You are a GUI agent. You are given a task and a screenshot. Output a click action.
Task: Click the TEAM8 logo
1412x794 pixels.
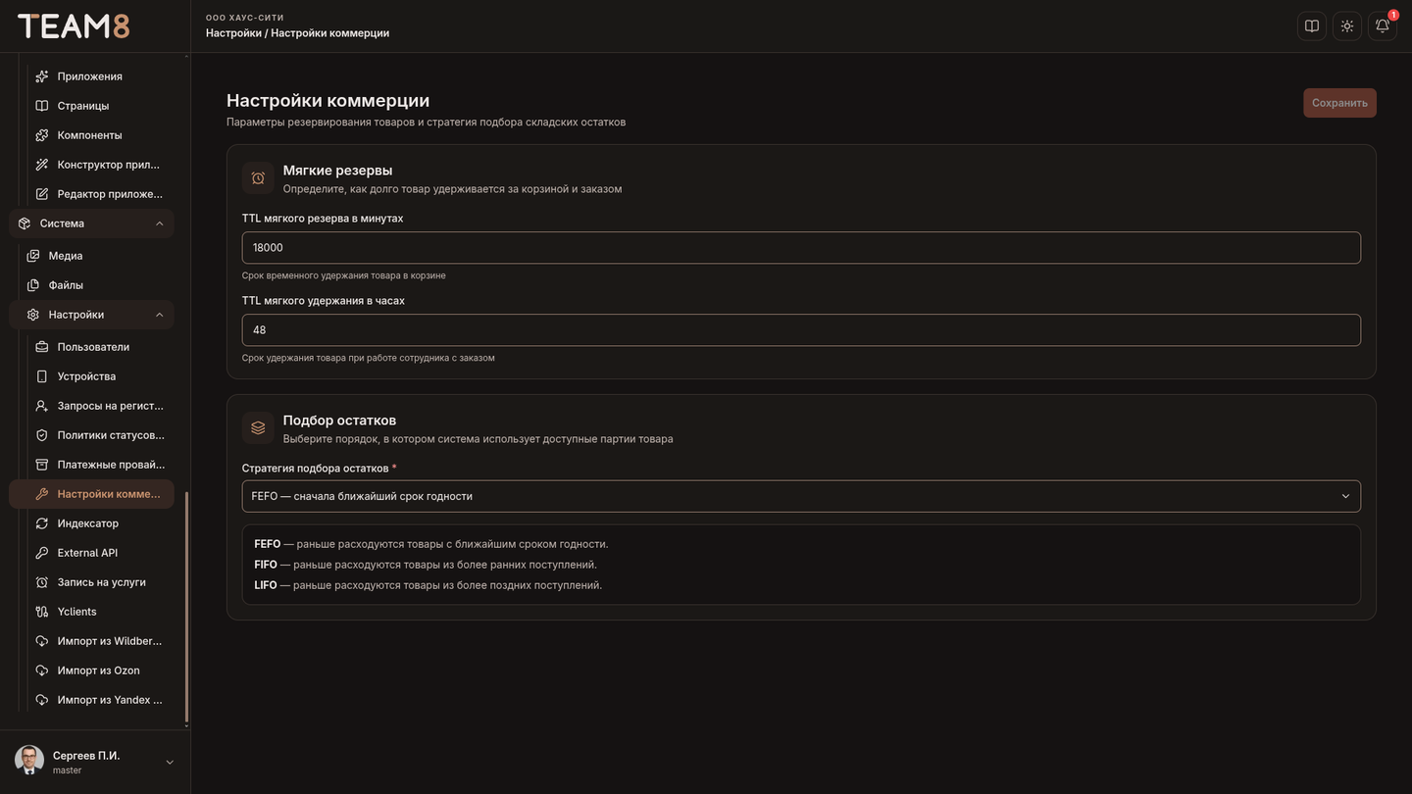click(x=74, y=26)
